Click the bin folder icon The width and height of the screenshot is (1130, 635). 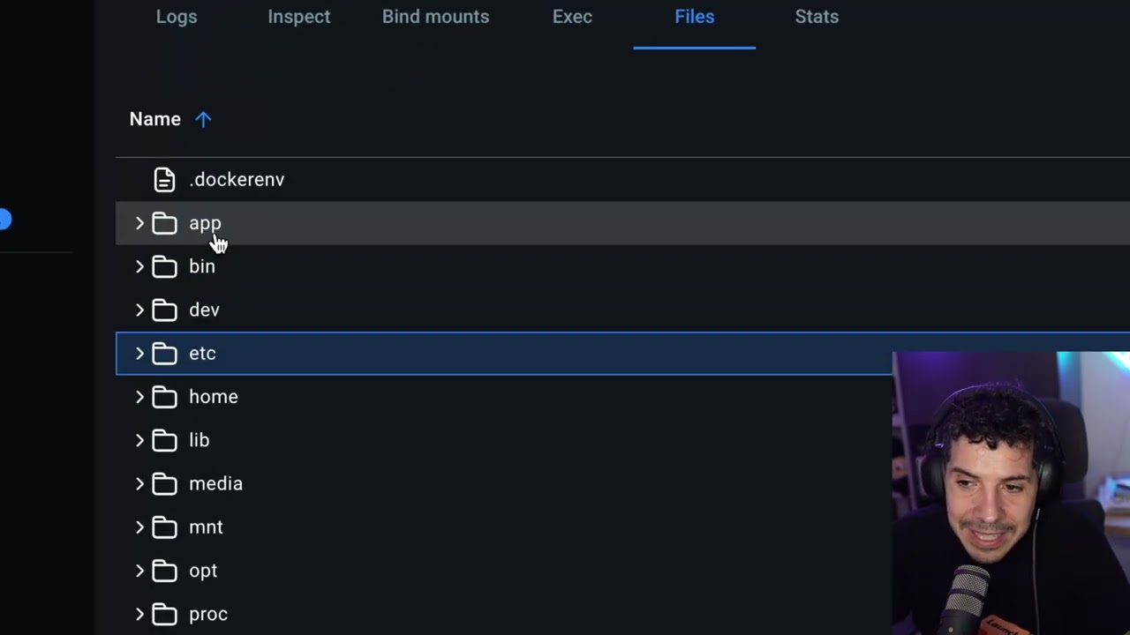tap(164, 266)
